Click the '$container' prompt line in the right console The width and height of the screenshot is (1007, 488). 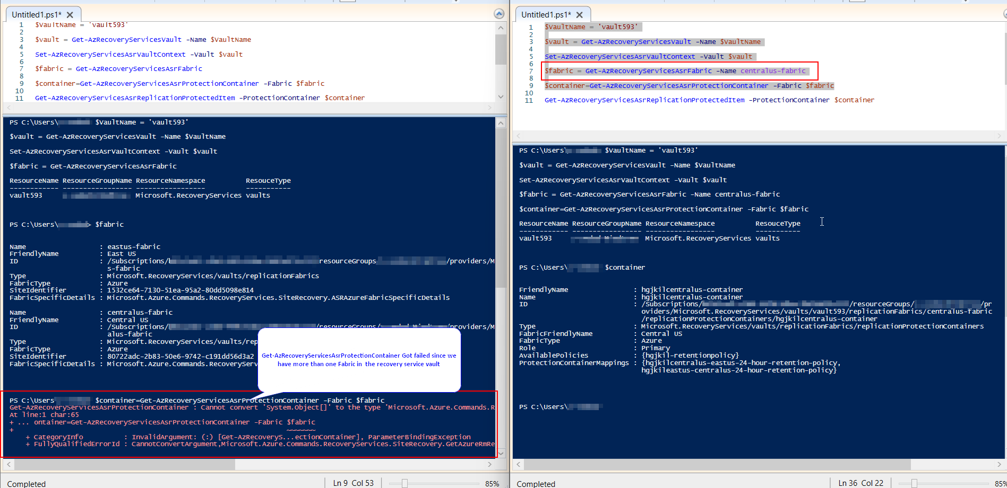coord(582,268)
